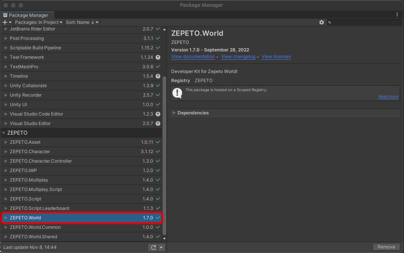Select the ZEPETO.Character.Controller package

click(81, 161)
